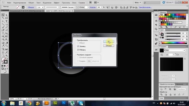Open the Symbols panel icon in dock
The height and width of the screenshot is (106, 189).
(156, 43)
